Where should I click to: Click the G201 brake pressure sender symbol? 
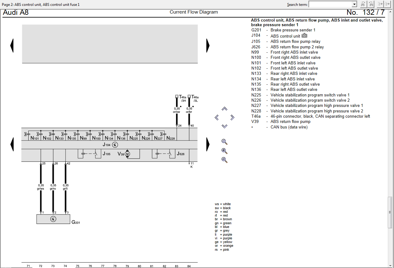53,219
